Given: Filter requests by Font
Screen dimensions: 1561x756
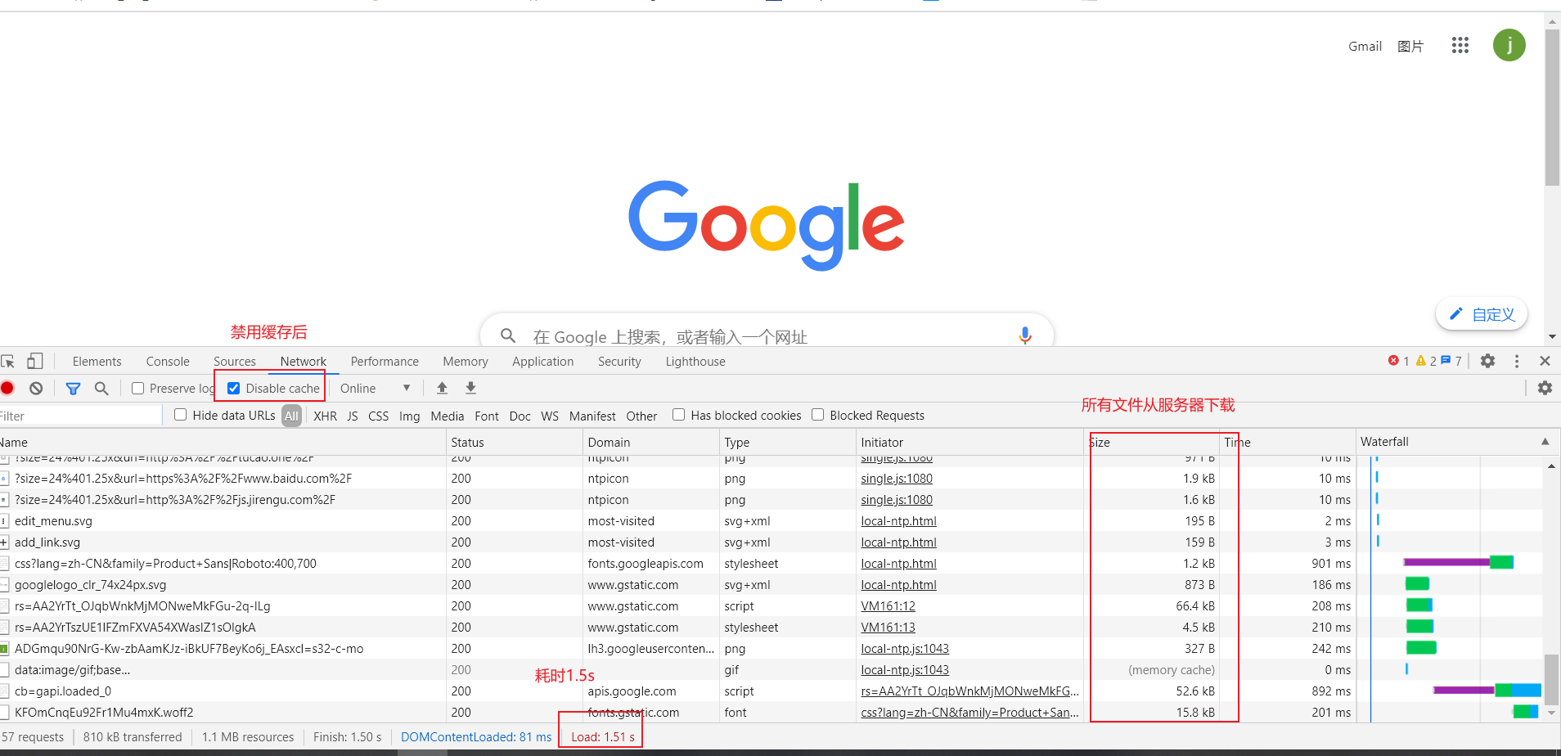Looking at the screenshot, I should click(487, 416).
